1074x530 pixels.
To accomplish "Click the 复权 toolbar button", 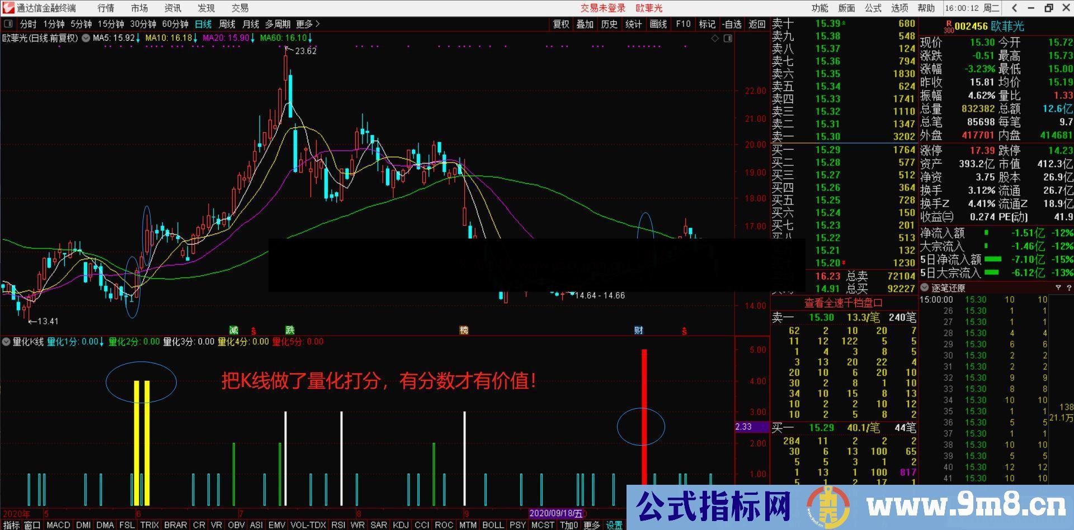I will 561,24.
